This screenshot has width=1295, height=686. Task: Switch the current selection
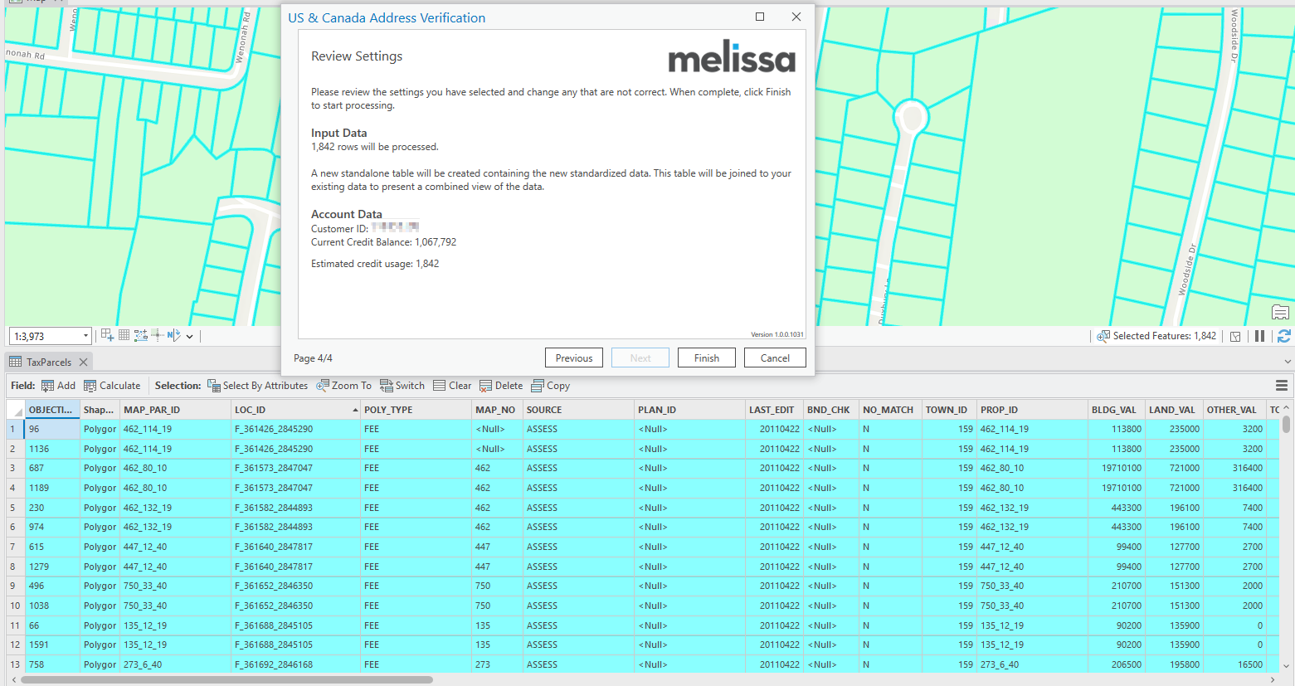(x=402, y=385)
